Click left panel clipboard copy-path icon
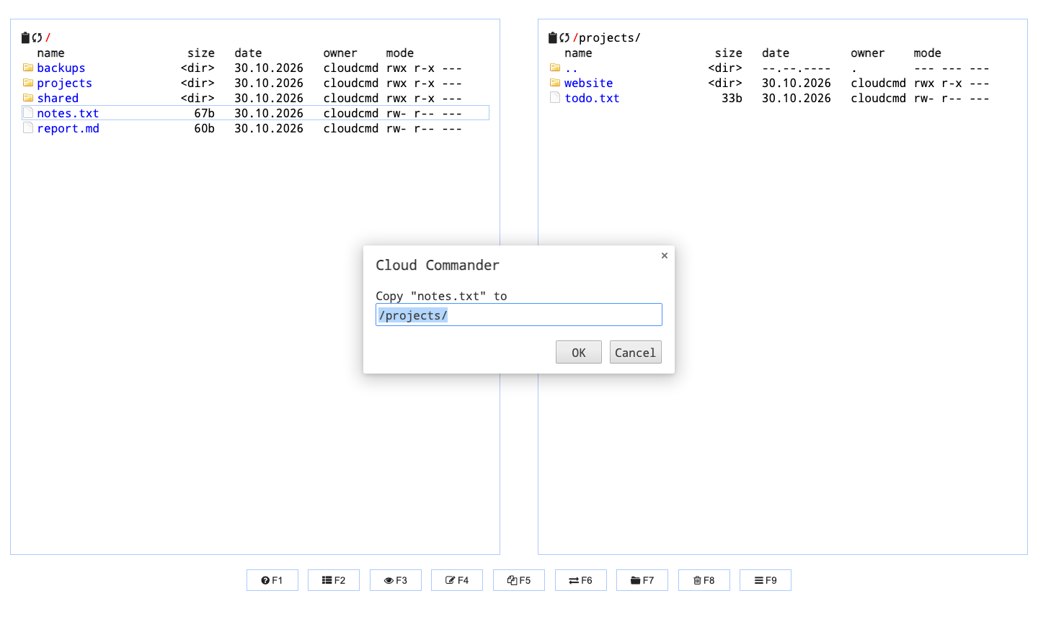This screenshot has height=619, width=1038. click(26, 37)
